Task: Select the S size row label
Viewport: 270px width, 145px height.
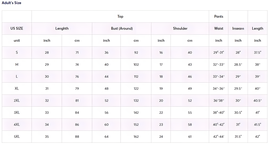Action: pos(17,52)
